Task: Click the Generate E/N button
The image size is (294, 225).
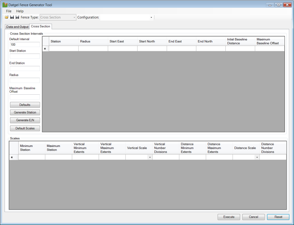Action: (x=25, y=120)
